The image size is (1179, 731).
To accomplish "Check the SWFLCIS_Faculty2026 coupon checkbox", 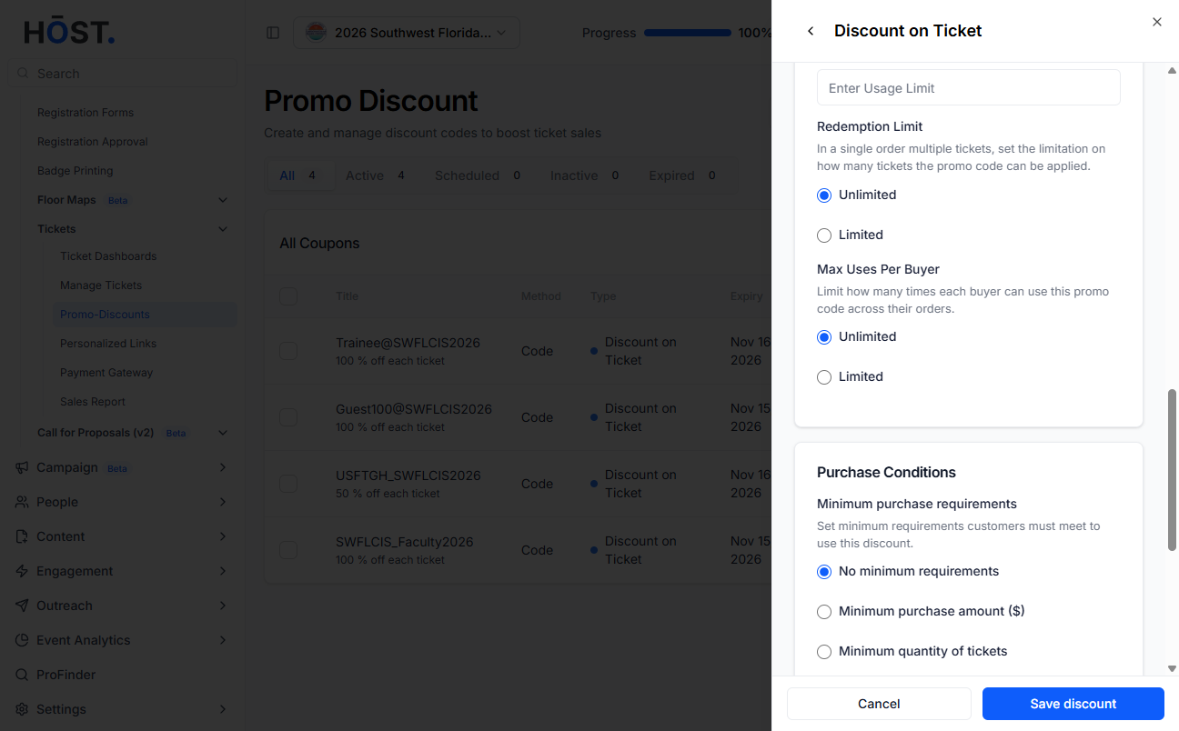I will (288, 550).
